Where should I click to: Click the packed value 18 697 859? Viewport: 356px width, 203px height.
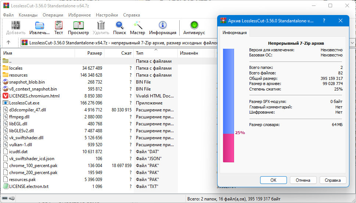[122, 166]
